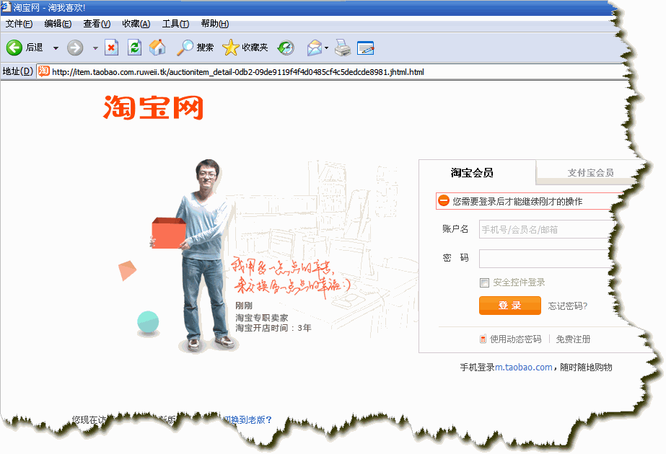Image resolution: width=666 pixels, height=454 pixels.
Task: Click the gray Forward arrow icon
Action: pyautogui.click(x=75, y=48)
